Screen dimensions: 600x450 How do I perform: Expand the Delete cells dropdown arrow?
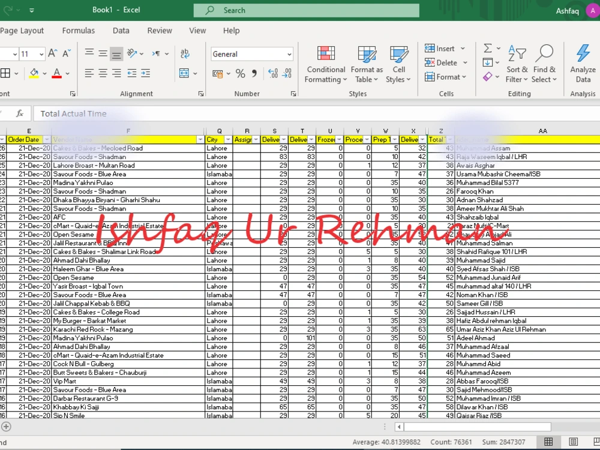click(466, 63)
